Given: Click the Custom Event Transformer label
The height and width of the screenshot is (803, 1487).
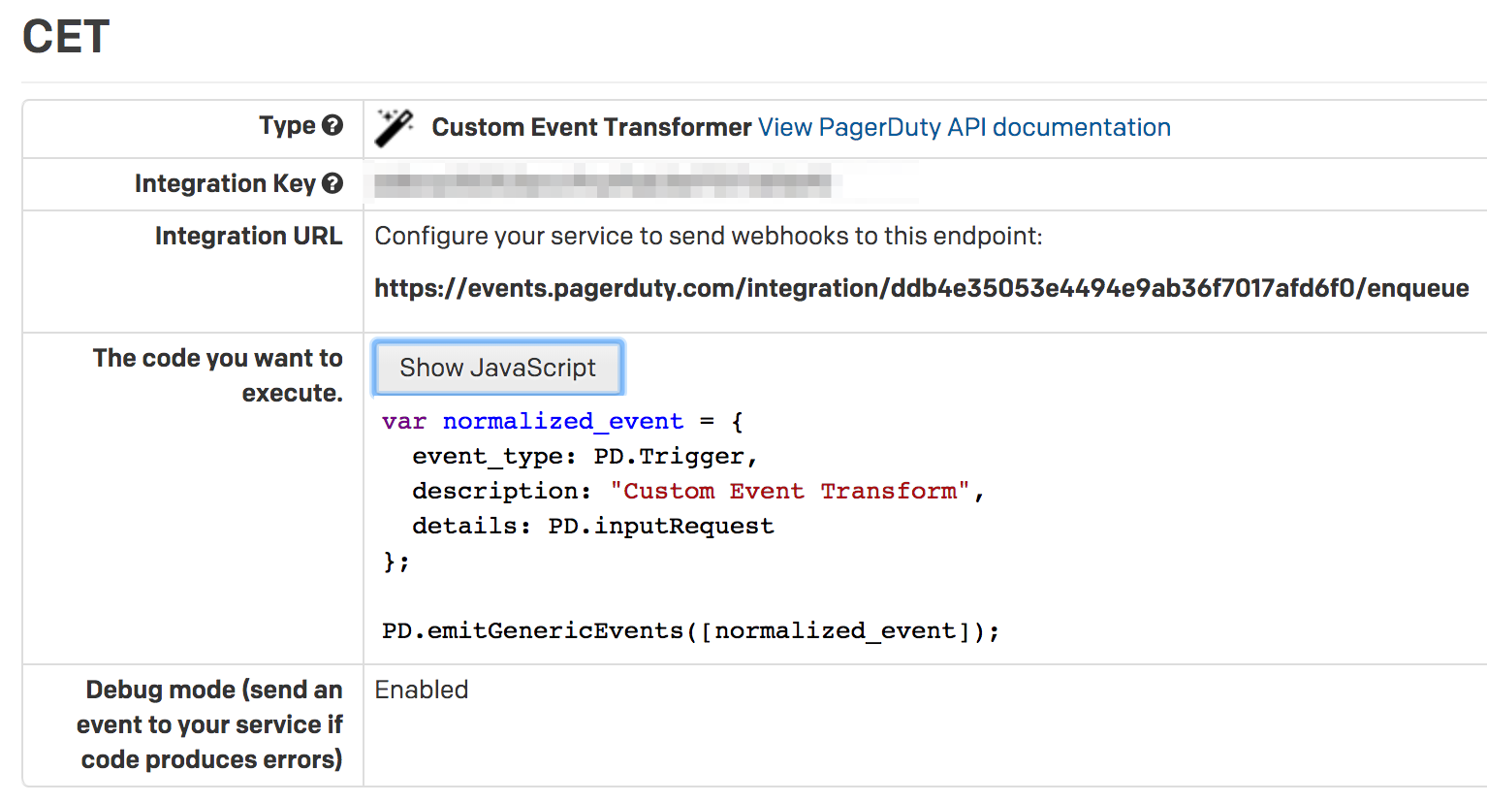Looking at the screenshot, I should click(x=591, y=127).
